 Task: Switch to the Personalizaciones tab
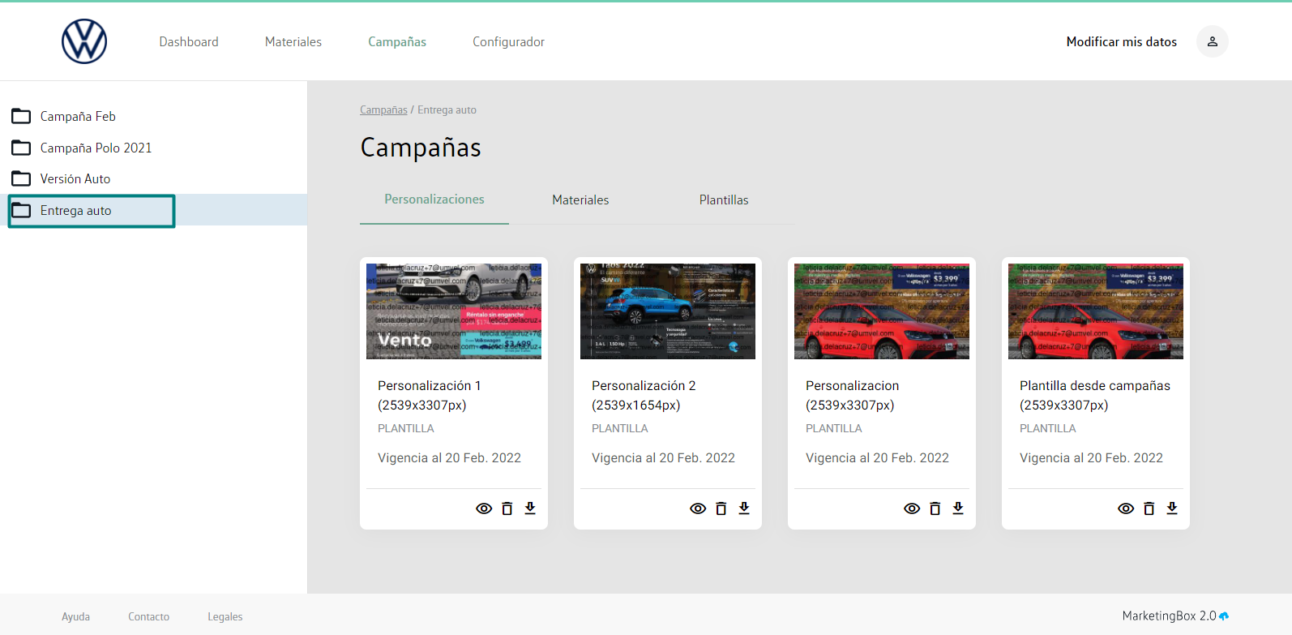coord(434,200)
